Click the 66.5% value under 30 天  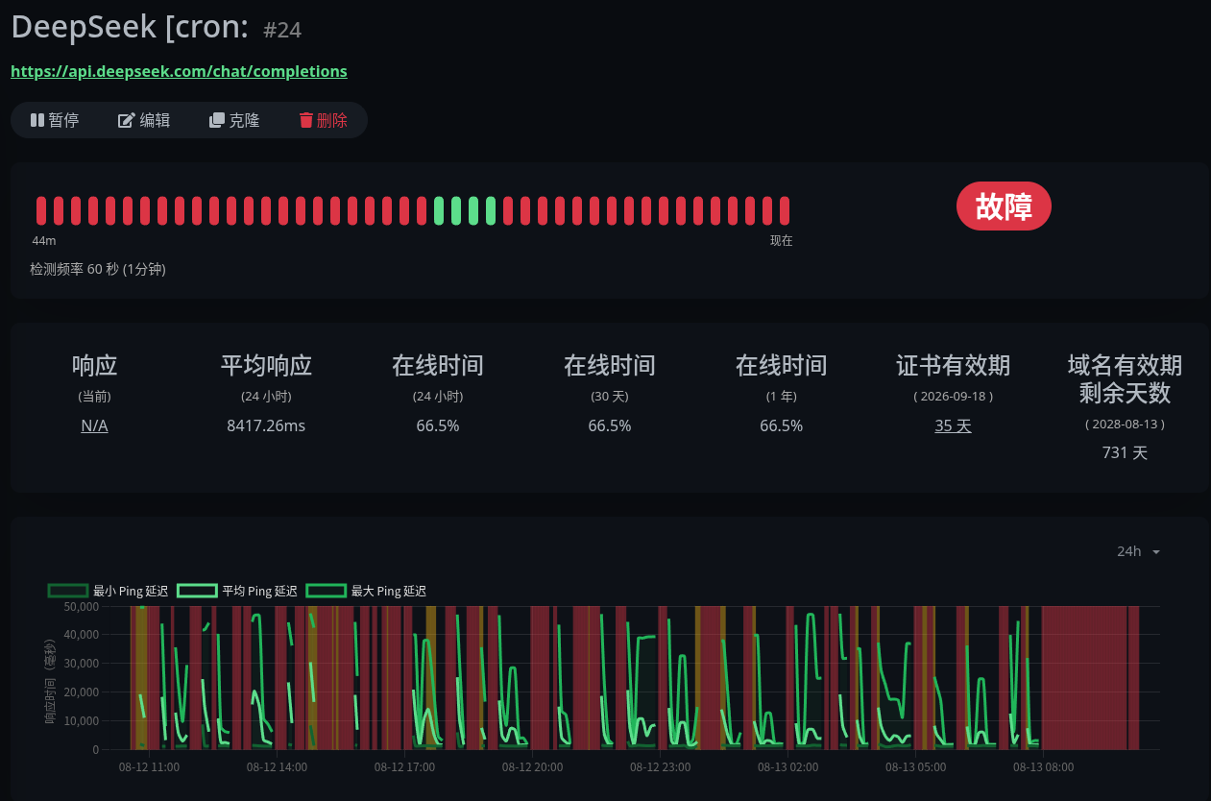point(610,425)
